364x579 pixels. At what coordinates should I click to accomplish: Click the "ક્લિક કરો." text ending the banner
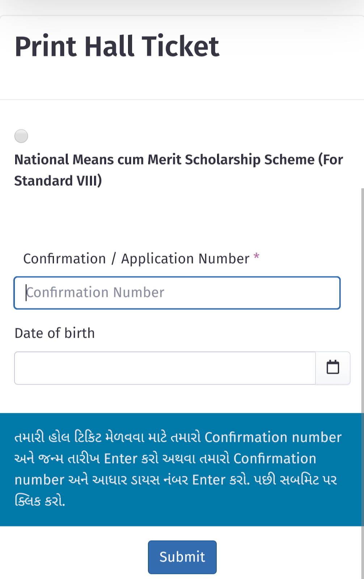coord(40,501)
